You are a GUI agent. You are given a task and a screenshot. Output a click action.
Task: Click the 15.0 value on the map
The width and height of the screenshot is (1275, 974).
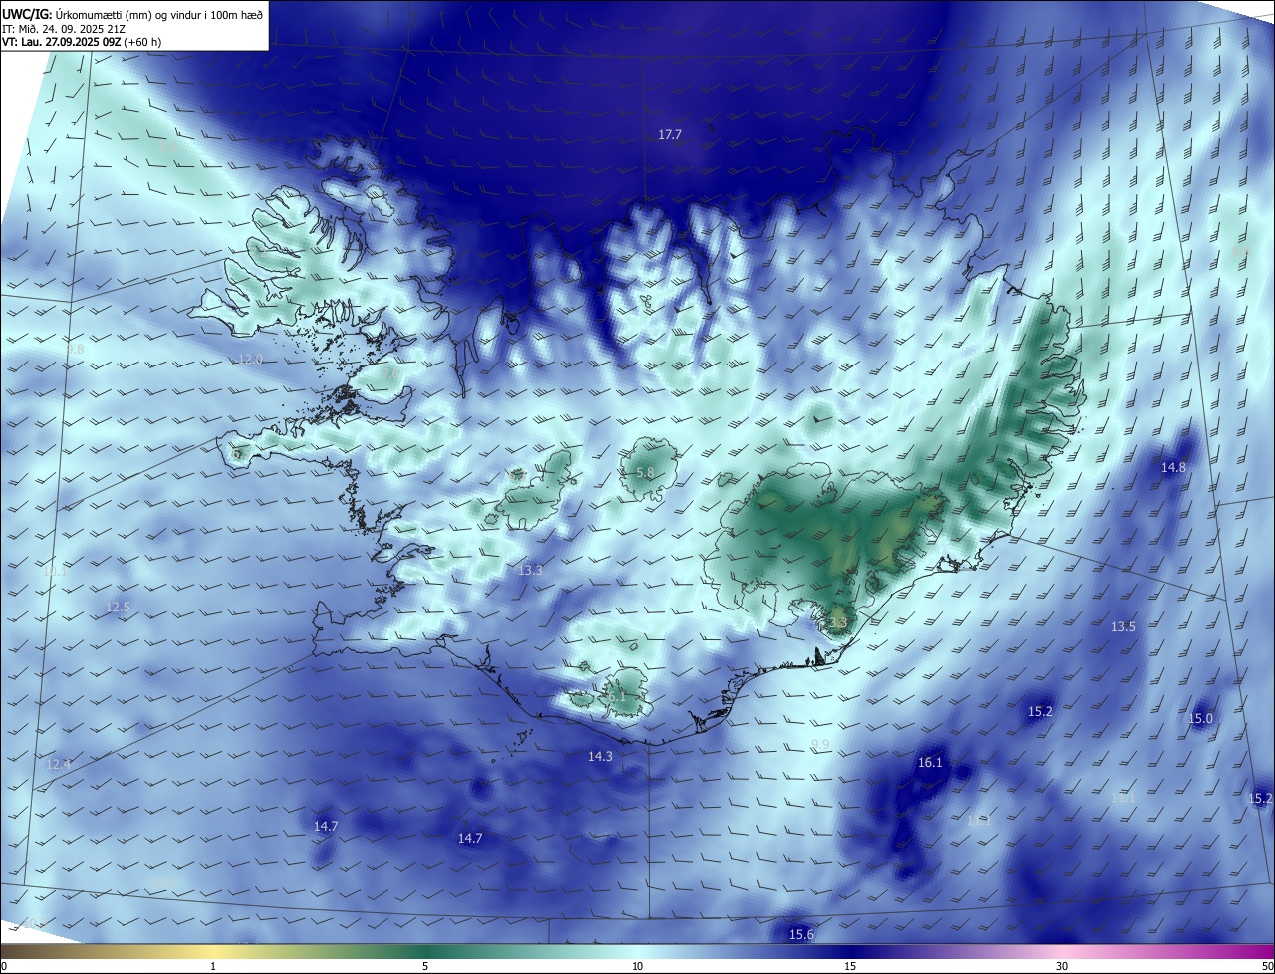coord(1201,719)
